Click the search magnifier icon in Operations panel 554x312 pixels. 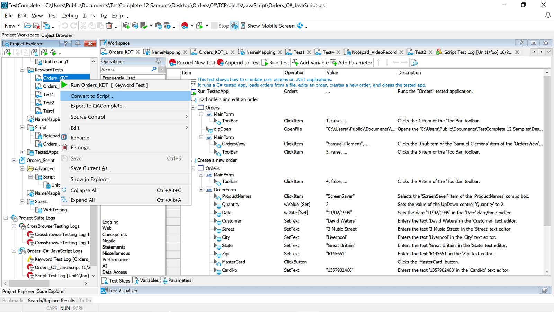click(154, 69)
